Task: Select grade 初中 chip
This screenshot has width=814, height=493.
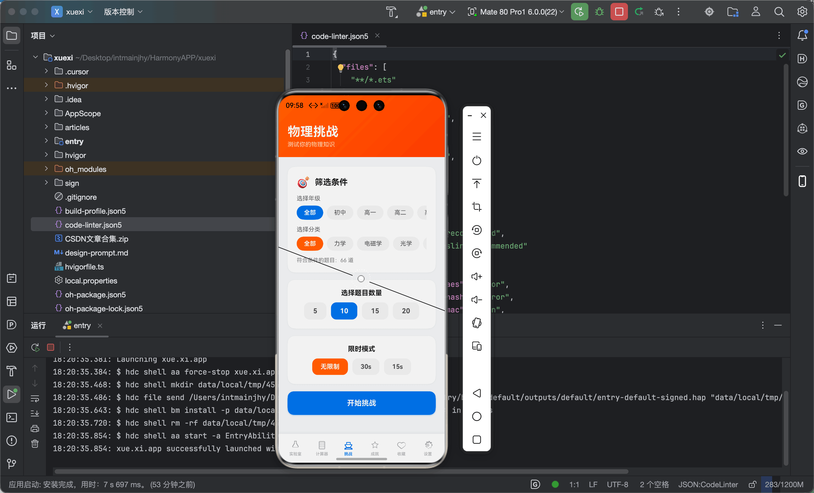Action: pyautogui.click(x=340, y=213)
